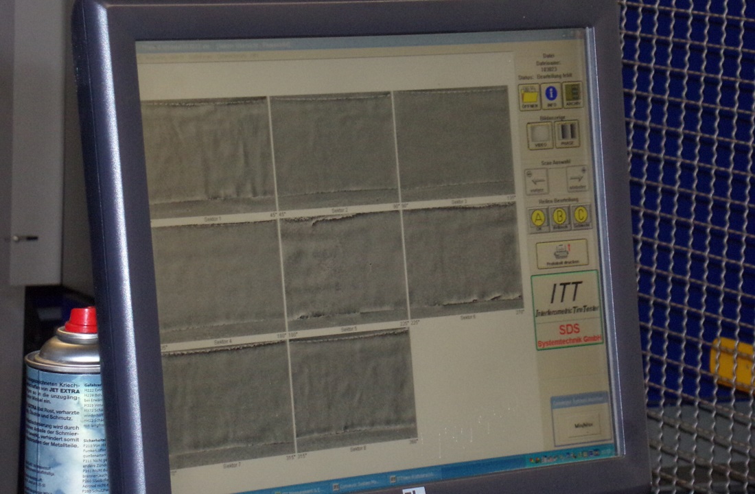Click the middle taskbar window button
Screen dimensions: 755x494
358,484
